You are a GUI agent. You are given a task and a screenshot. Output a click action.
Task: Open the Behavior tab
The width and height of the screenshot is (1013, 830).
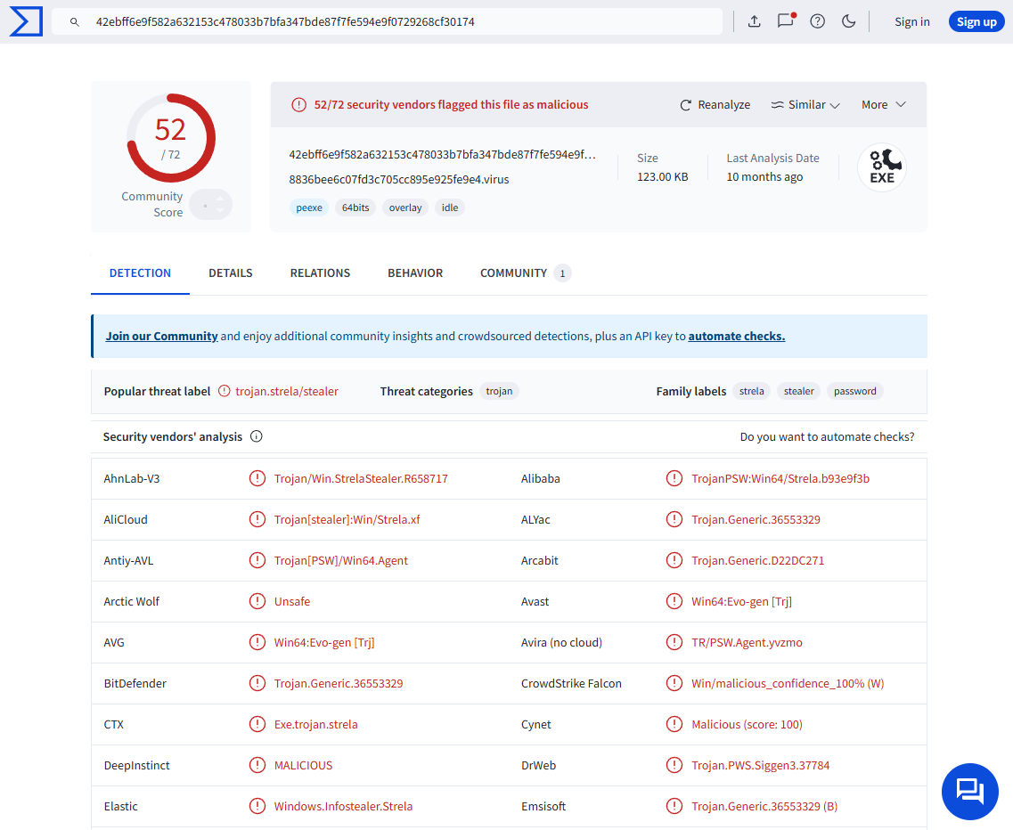coord(415,273)
